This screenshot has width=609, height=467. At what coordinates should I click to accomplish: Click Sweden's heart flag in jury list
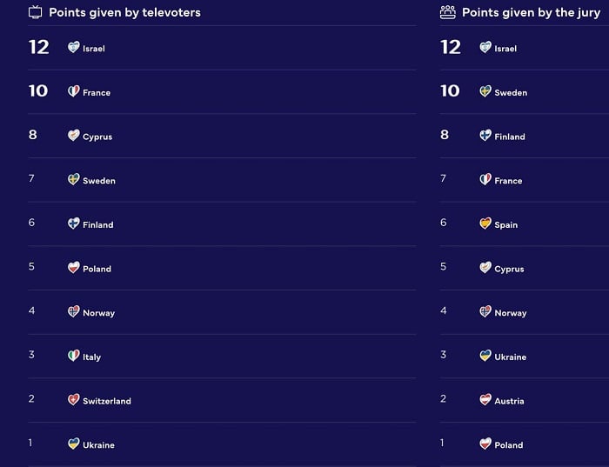[x=485, y=91]
